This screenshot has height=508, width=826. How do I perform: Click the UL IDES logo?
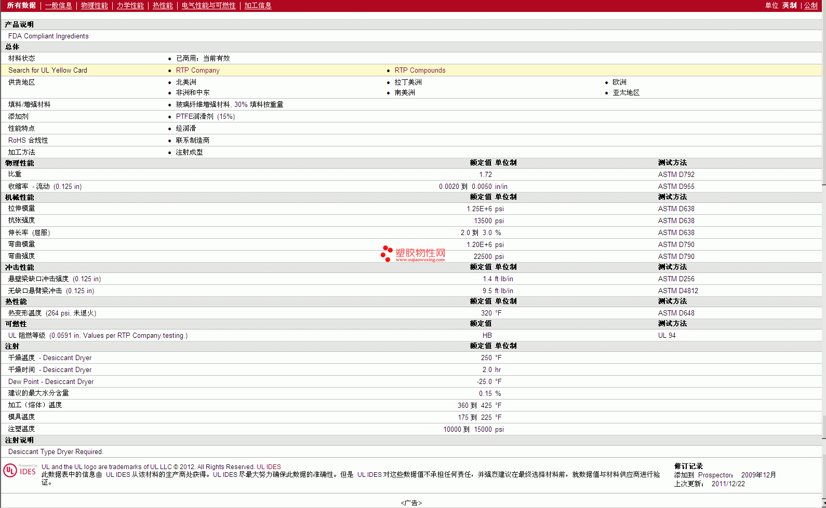pos(20,470)
